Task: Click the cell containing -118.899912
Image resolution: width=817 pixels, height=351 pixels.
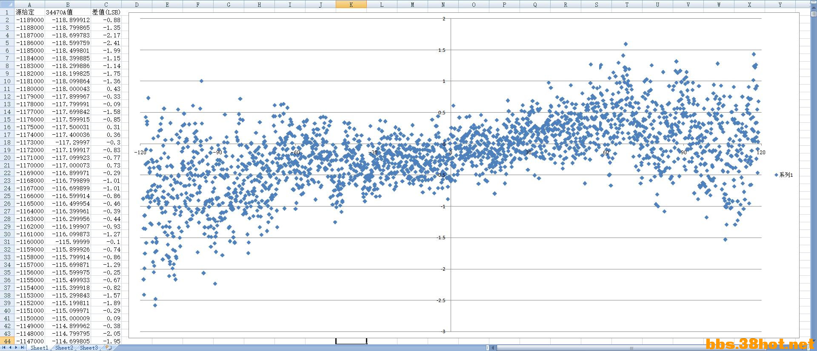Action: pyautogui.click(x=68, y=20)
